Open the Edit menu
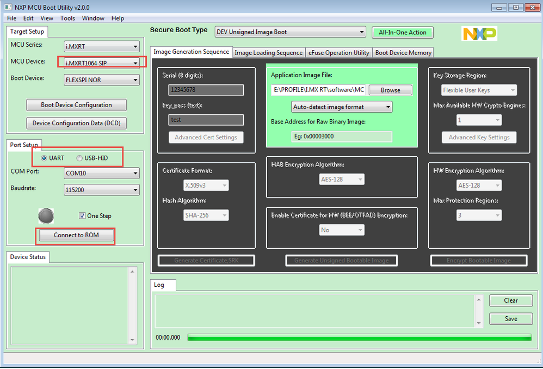The image size is (543, 369). point(28,18)
